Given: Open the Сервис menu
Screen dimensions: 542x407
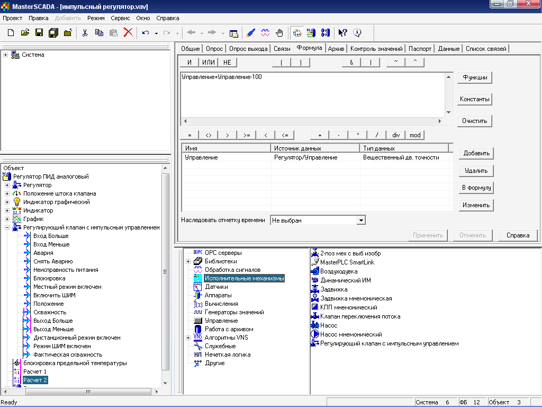Looking at the screenshot, I should click(x=120, y=18).
